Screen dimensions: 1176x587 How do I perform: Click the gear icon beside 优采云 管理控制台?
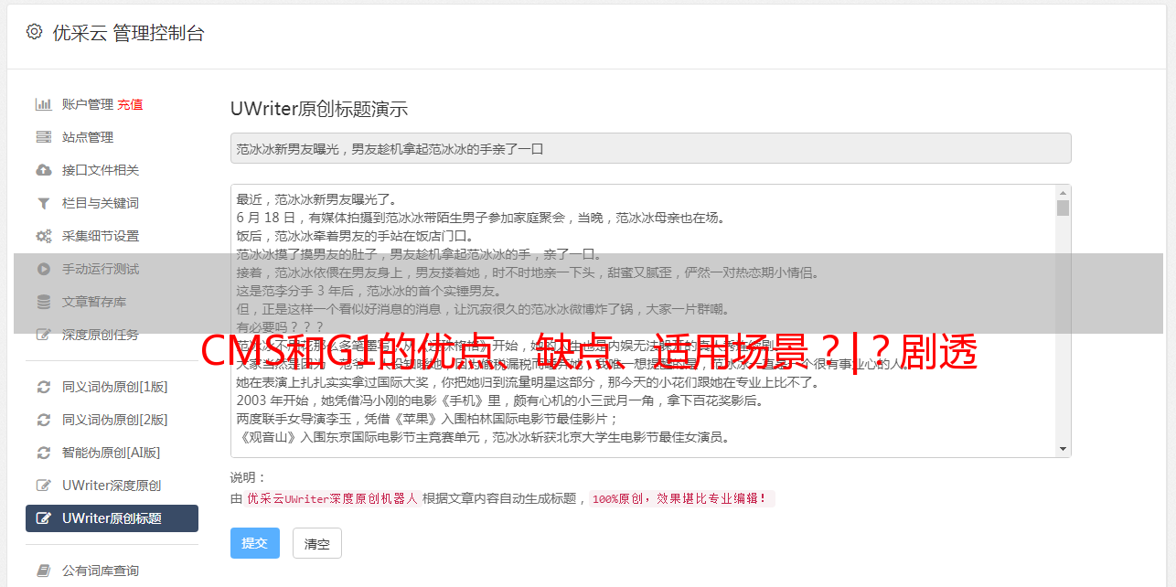pos(34,32)
